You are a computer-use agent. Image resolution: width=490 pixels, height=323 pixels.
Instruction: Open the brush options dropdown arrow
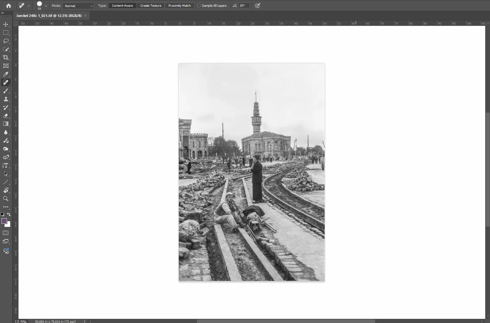pos(46,6)
